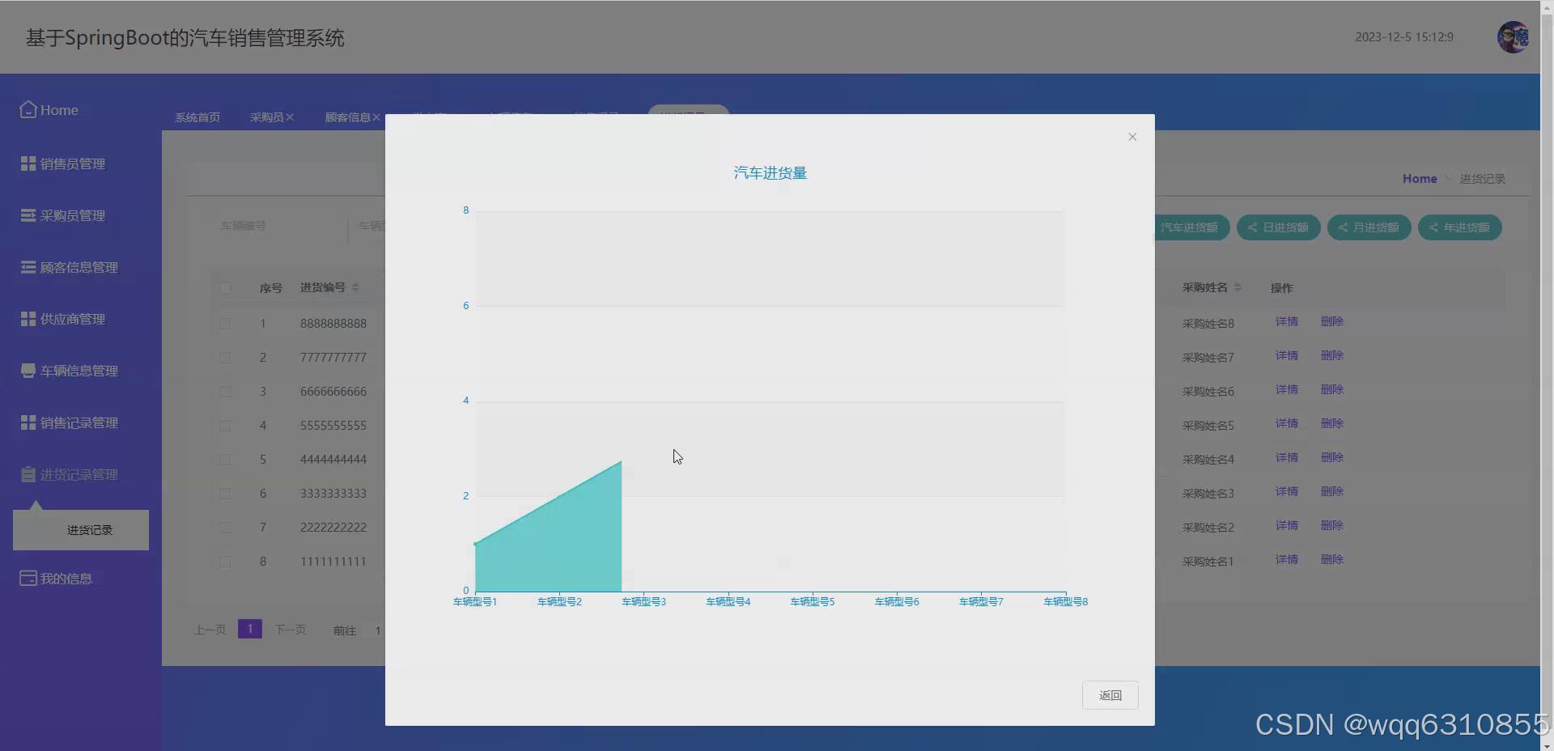Expand 供应商管理 menu in sidebar
1554x751 pixels.
[x=73, y=319]
